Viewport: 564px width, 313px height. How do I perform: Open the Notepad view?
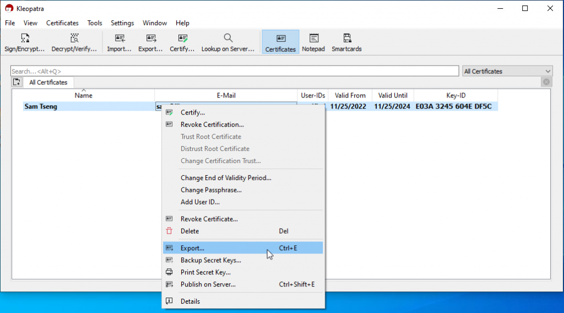[x=313, y=42]
